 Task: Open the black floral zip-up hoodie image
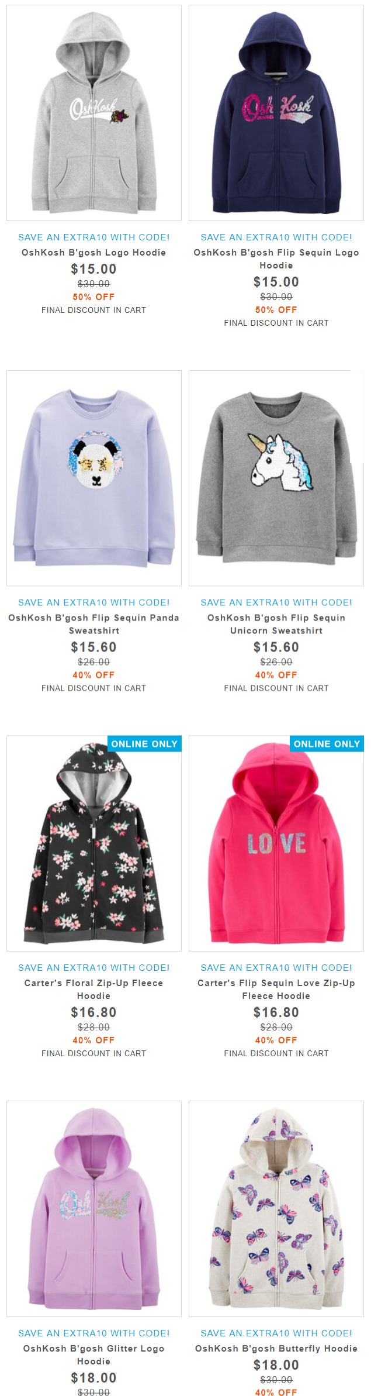[x=94, y=843]
